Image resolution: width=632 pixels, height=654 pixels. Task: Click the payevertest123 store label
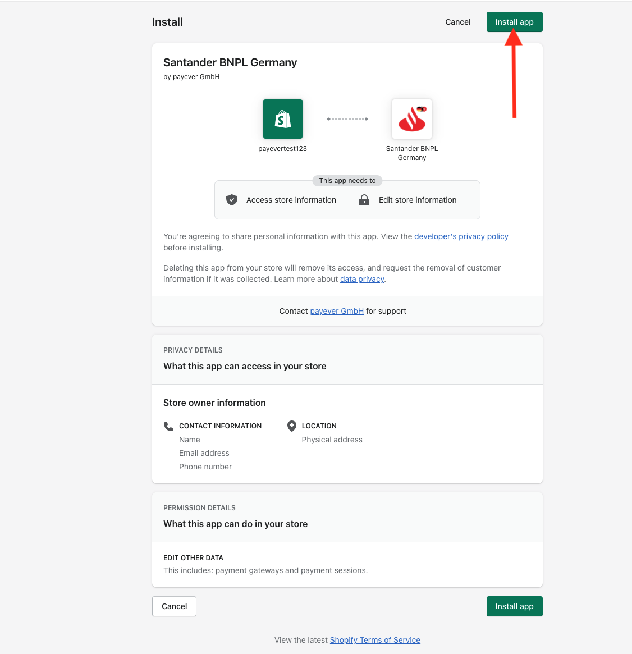click(x=283, y=149)
